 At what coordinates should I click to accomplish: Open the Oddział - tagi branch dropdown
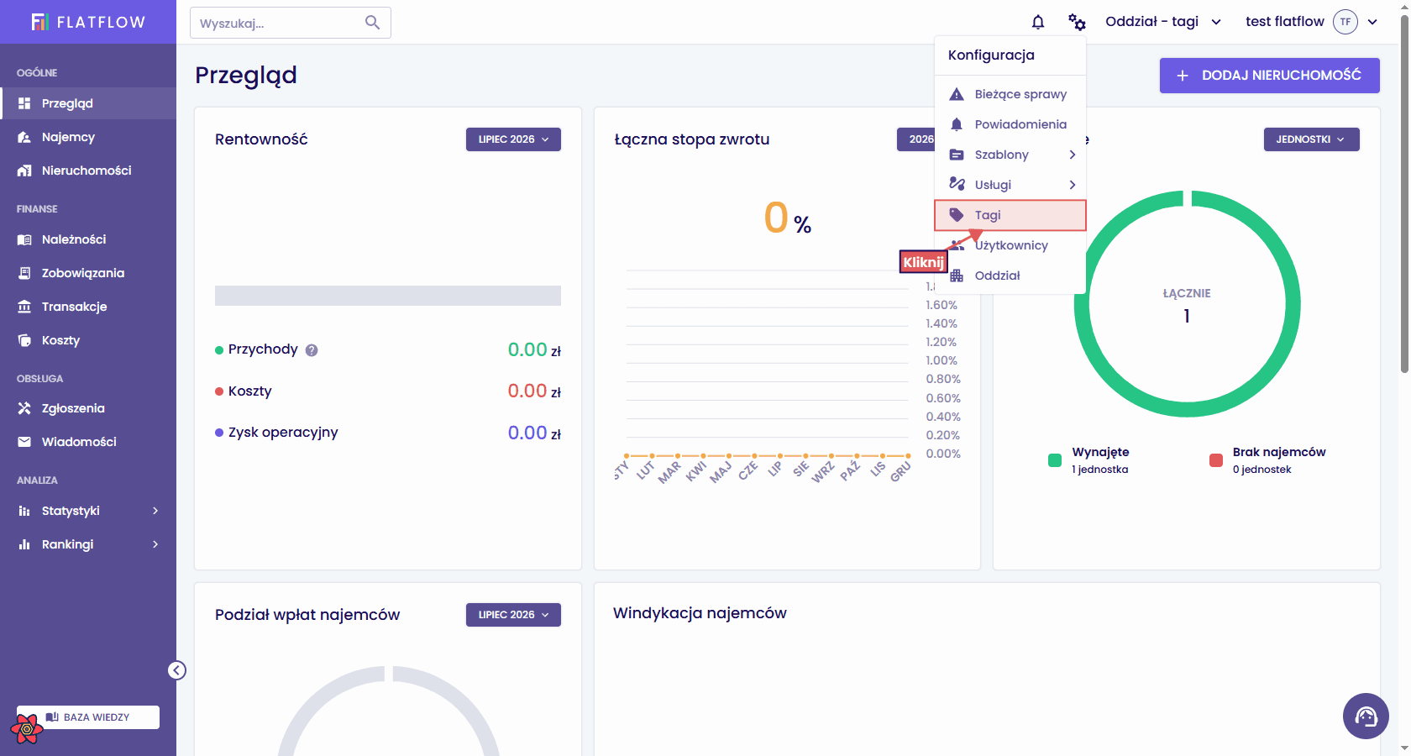(x=1163, y=22)
